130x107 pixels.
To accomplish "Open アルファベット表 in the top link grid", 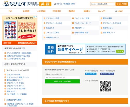I will point(53,18).
